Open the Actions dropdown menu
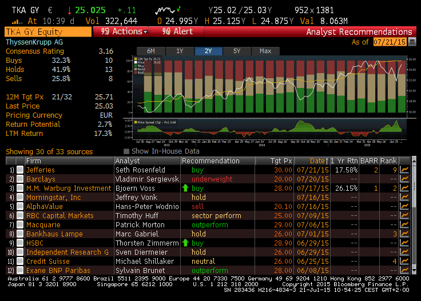Viewport: 421px width, 301px height. [x=120, y=31]
